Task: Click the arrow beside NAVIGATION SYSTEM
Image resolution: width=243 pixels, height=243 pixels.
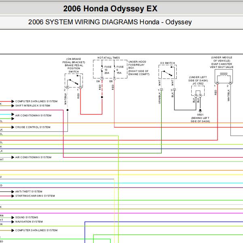Action: (13, 222)
